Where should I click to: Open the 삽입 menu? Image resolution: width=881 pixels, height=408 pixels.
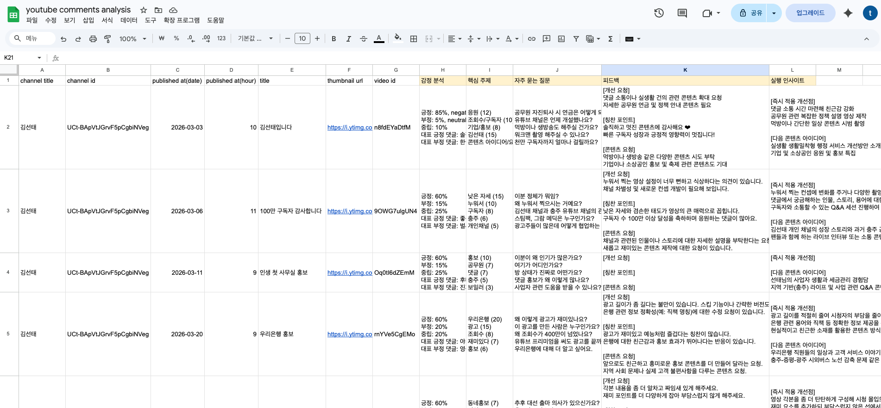[88, 20]
